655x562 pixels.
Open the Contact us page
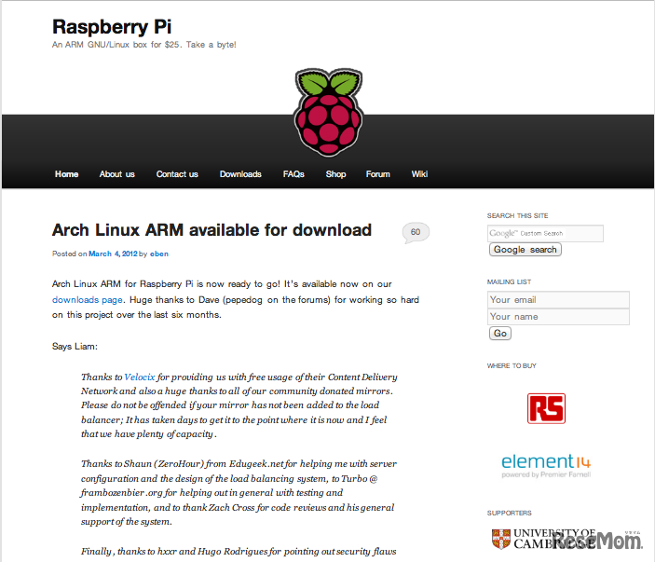point(177,174)
